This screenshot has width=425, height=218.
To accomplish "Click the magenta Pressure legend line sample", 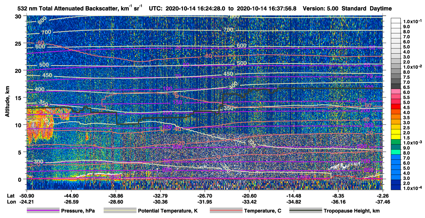I will click(x=43, y=211).
